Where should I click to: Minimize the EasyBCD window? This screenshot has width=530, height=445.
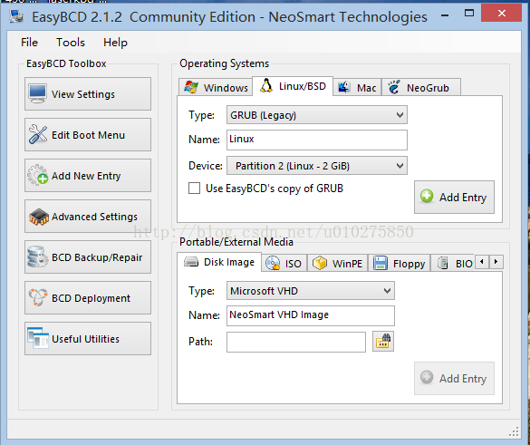point(445,15)
